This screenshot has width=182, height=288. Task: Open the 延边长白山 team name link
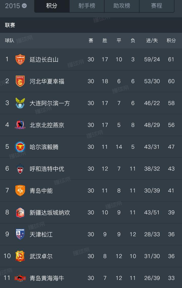pos(44,60)
